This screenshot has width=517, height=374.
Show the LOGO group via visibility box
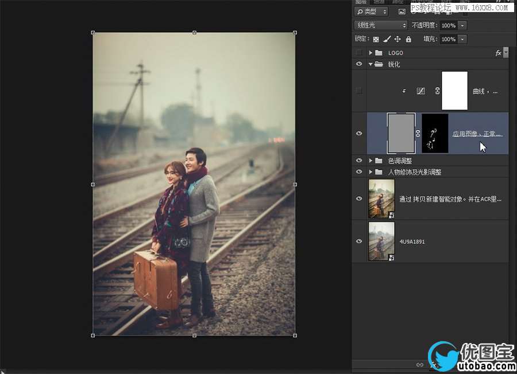coord(359,53)
